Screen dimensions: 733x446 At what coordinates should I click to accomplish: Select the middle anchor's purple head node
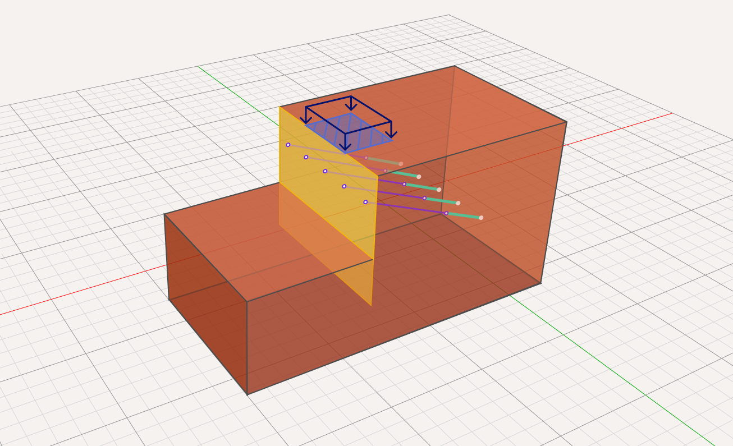(325, 171)
